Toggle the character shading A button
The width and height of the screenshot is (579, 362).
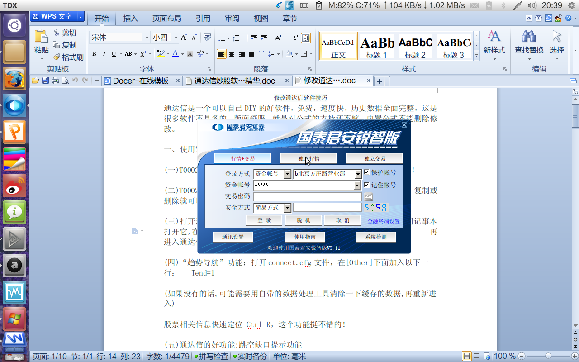pos(190,54)
